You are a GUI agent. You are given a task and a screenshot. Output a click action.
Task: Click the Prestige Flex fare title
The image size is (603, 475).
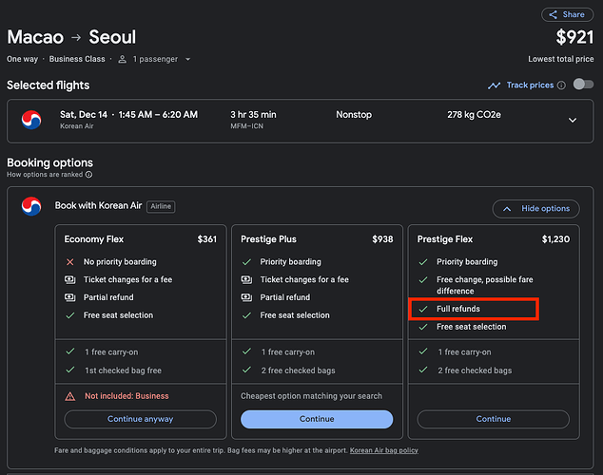(x=445, y=239)
